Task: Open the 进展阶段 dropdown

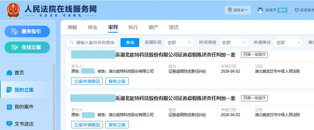Action: [179, 42]
